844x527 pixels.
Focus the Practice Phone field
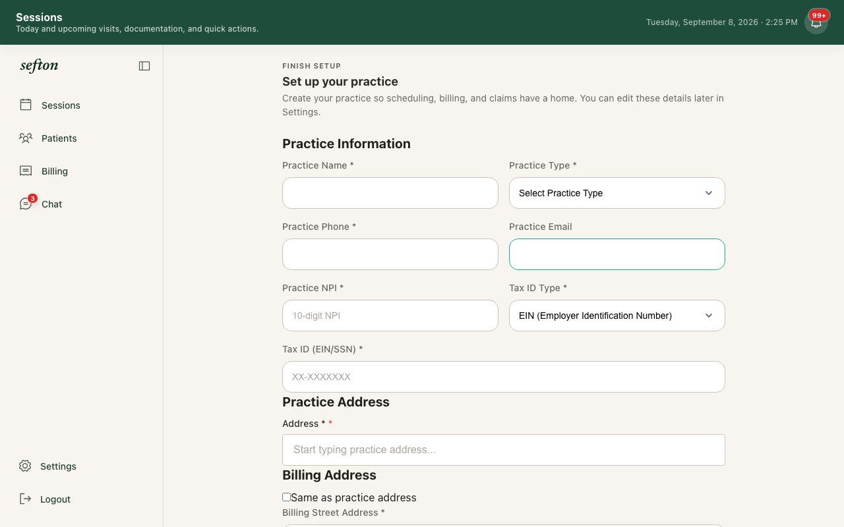click(x=390, y=254)
